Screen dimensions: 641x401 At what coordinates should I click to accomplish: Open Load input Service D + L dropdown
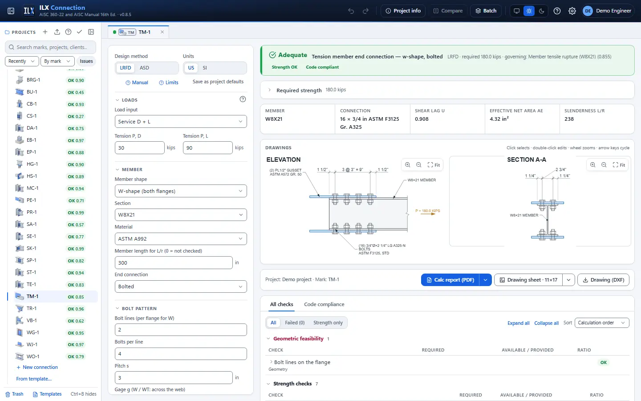[x=181, y=122]
